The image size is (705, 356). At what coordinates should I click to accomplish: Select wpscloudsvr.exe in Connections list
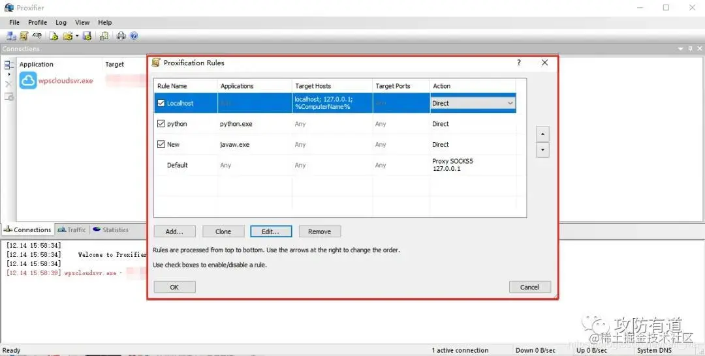coord(66,81)
